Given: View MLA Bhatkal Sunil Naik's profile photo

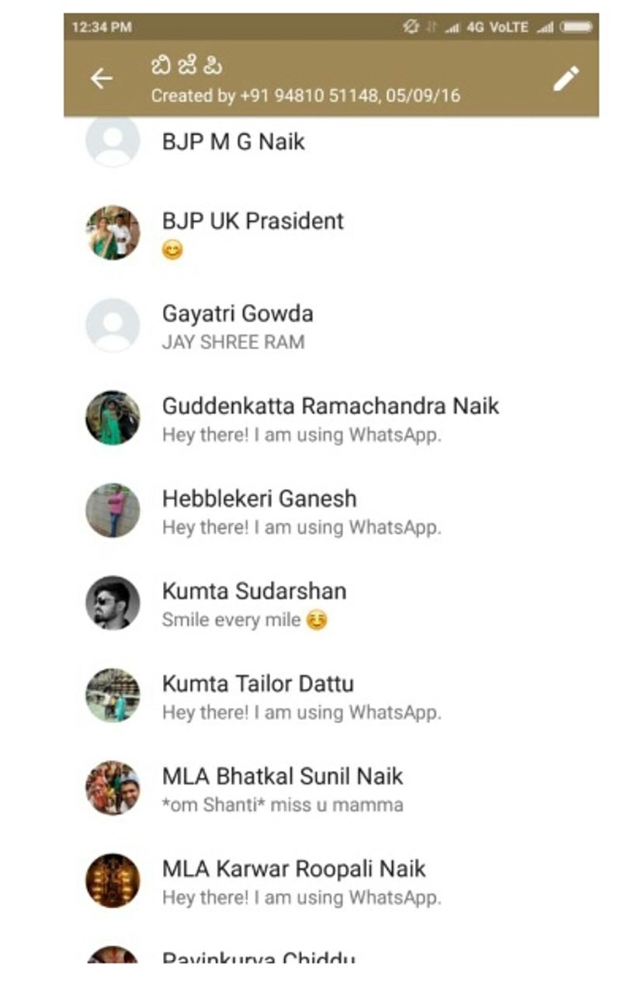Looking at the screenshot, I should [x=113, y=788].
